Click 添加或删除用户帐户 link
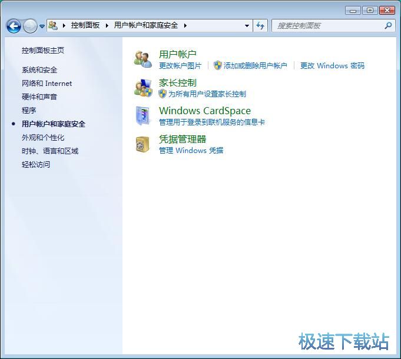The height and width of the screenshot is (359, 401). coord(255,66)
